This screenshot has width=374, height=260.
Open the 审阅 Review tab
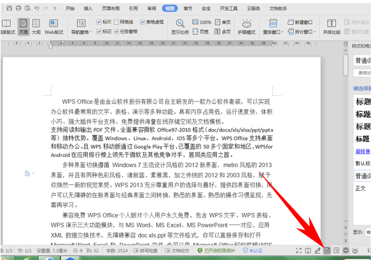pyautogui.click(x=151, y=8)
